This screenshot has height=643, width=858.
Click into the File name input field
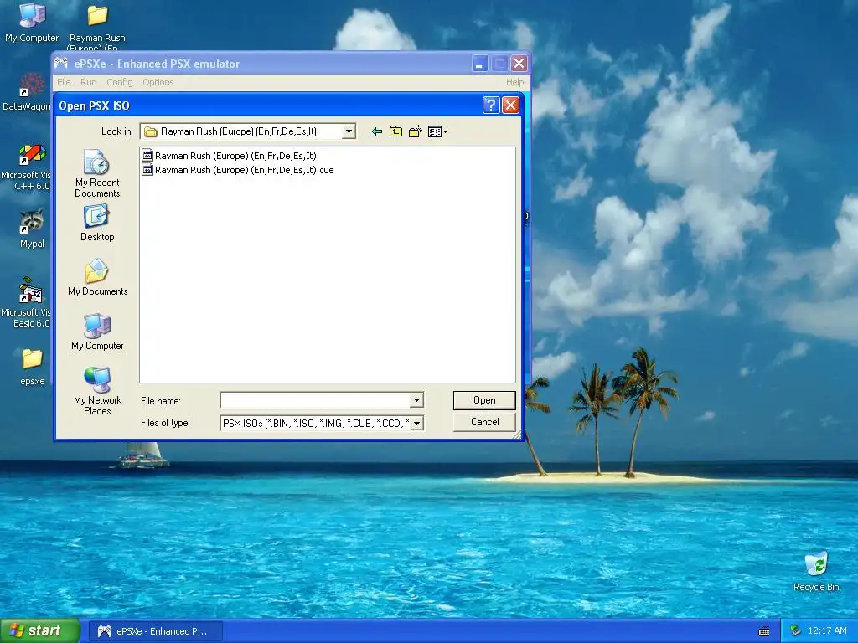tap(315, 400)
